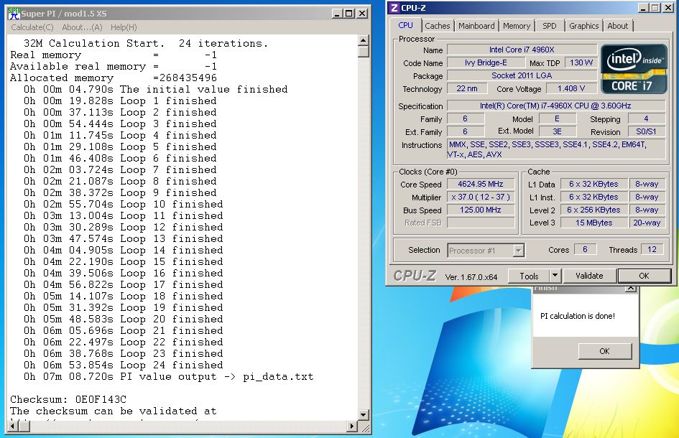
Task: Expand the Tools button dropdown arrow
Action: (555, 276)
